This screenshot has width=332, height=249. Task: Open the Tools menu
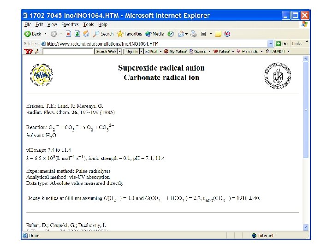click(x=89, y=24)
